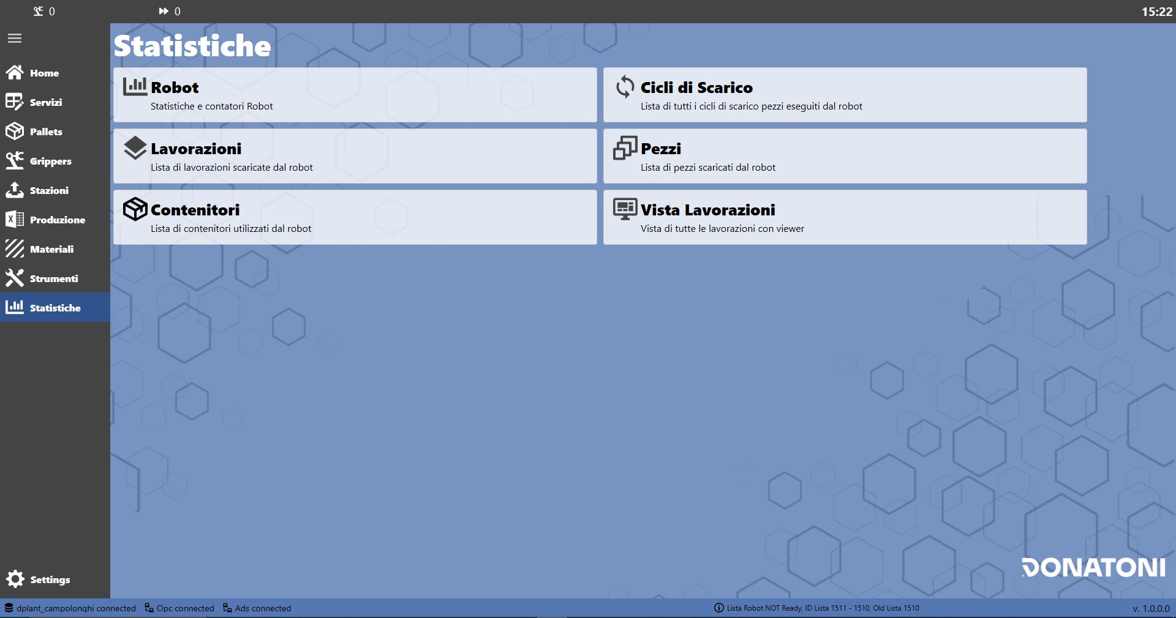Viewport: 1176px width, 618px height.
Task: Open the Vista Lavorazioni card title
Action: pos(708,210)
